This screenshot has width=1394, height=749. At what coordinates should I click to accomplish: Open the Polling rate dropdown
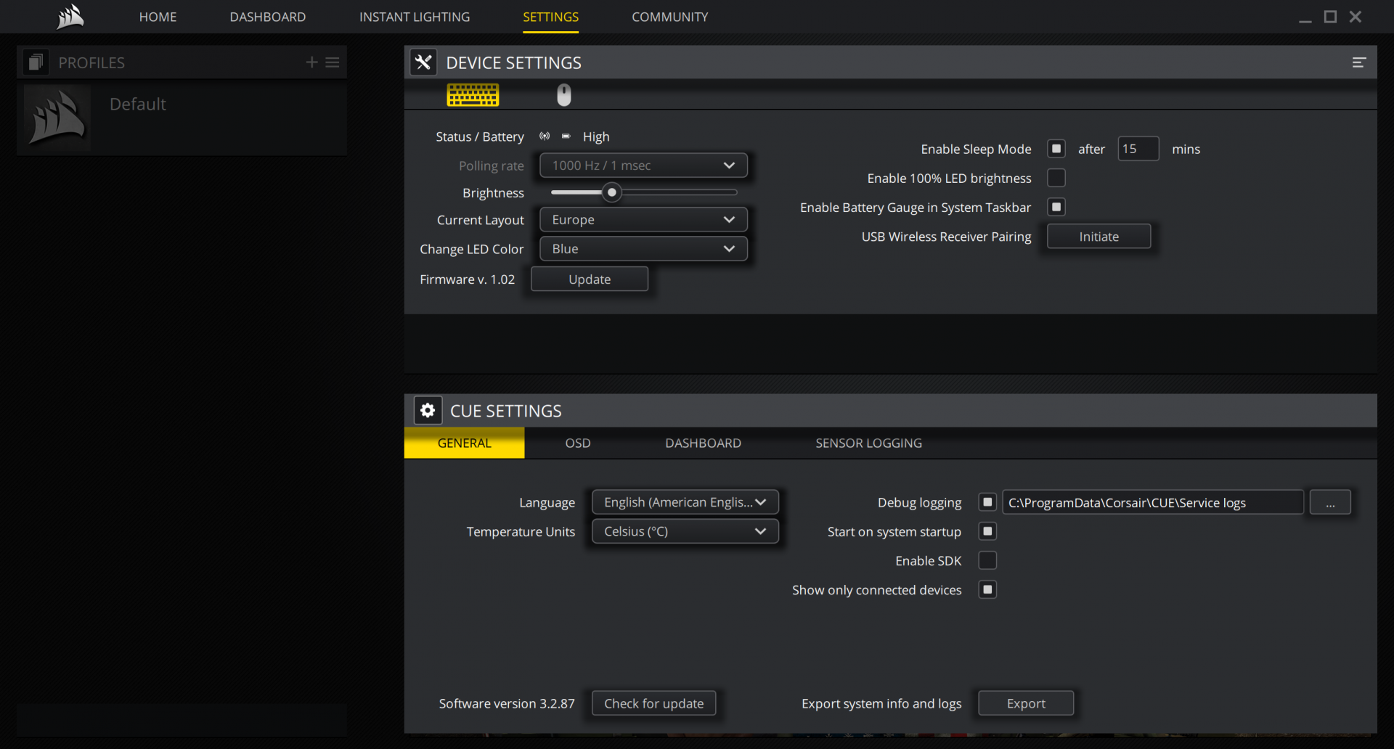coord(643,165)
